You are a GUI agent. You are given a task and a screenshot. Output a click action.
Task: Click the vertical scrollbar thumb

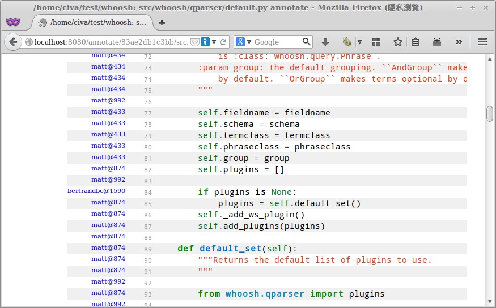[490, 113]
